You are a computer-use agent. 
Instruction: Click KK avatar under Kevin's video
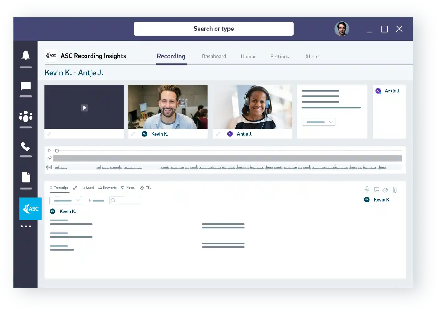pyautogui.click(x=144, y=134)
